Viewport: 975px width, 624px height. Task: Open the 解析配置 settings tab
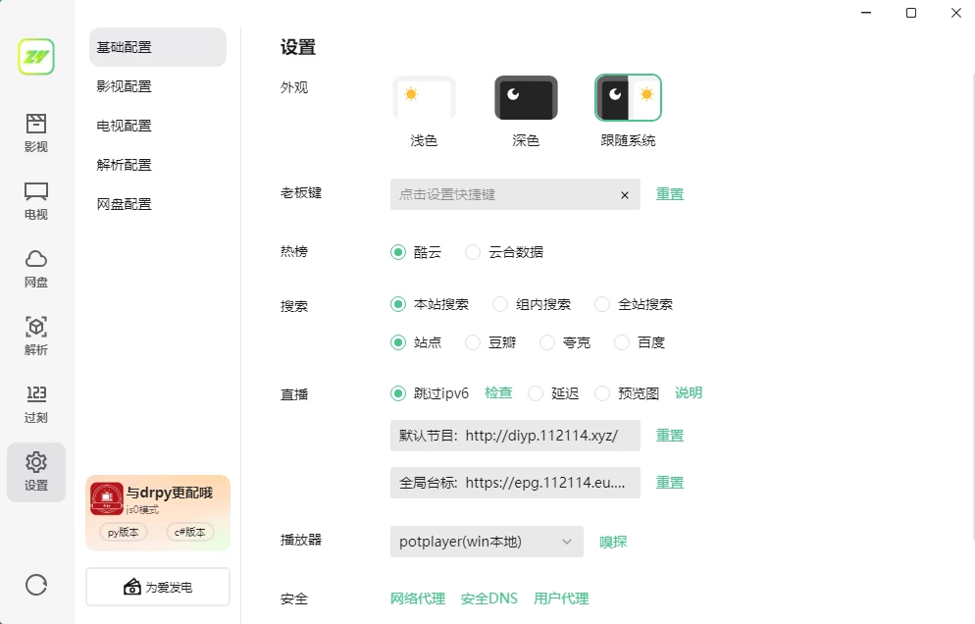tap(125, 165)
